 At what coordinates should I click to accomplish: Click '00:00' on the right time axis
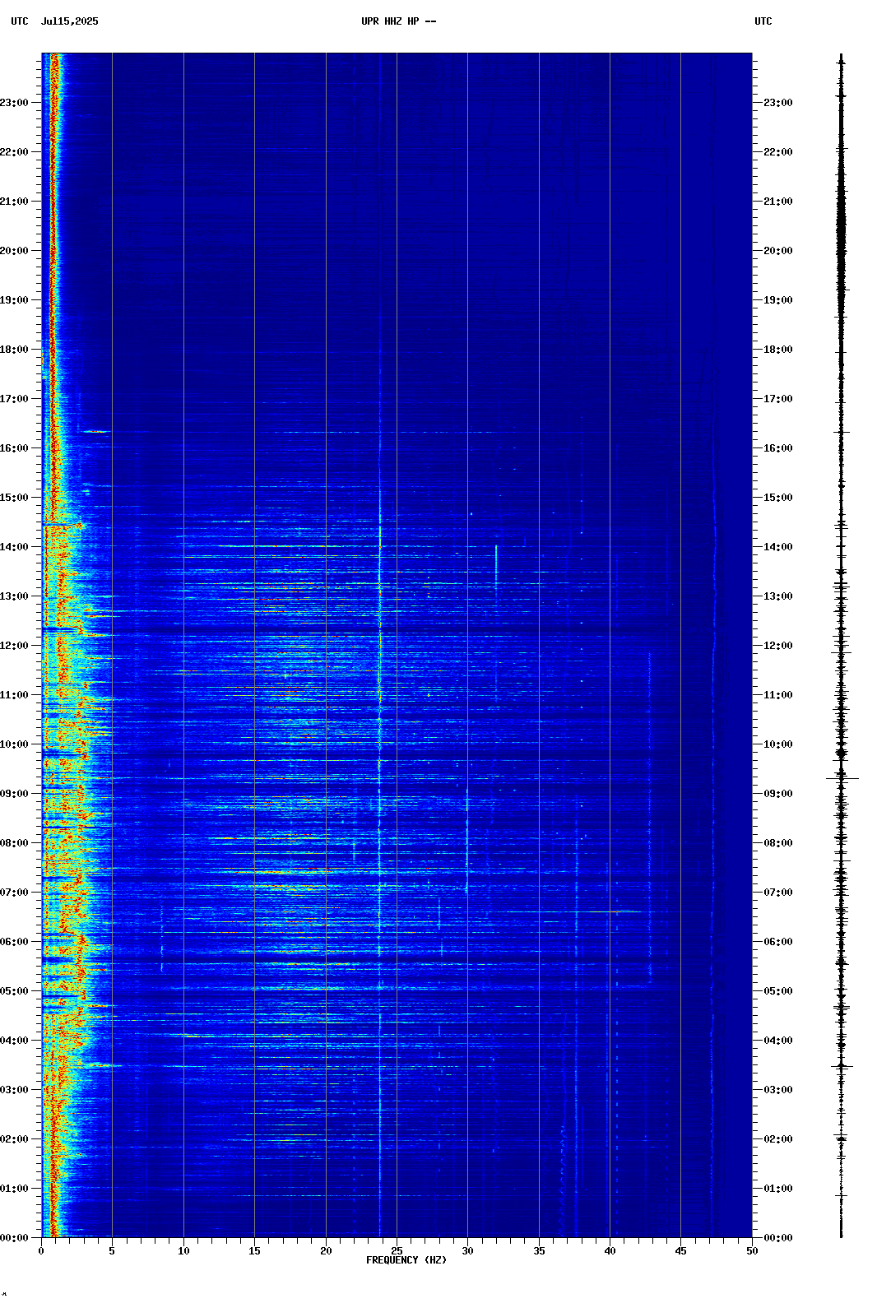click(778, 1238)
